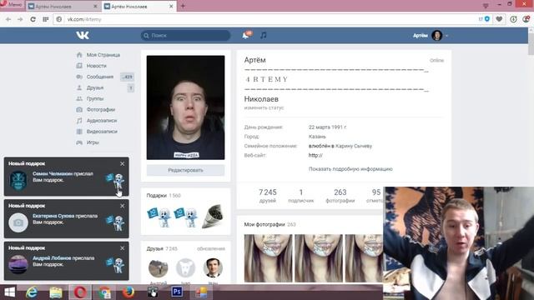Launch Firefox from taskbar
The width and height of the screenshot is (534, 300).
pyautogui.click(x=128, y=292)
